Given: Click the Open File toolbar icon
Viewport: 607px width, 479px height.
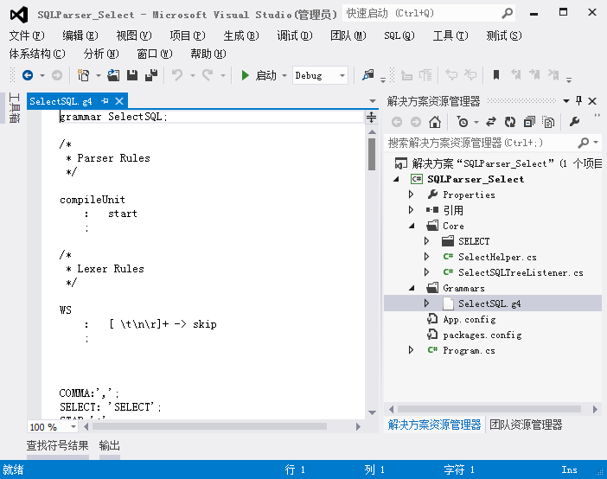Looking at the screenshot, I should [x=113, y=75].
